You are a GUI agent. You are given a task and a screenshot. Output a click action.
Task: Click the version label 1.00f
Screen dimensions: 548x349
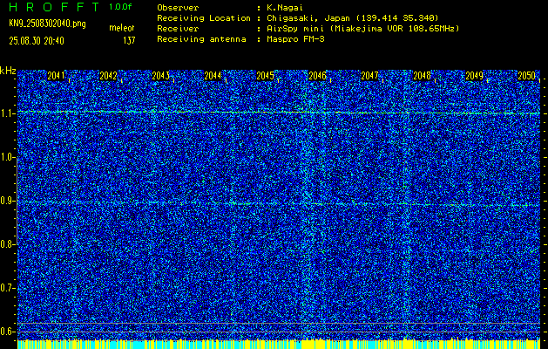[120, 7]
